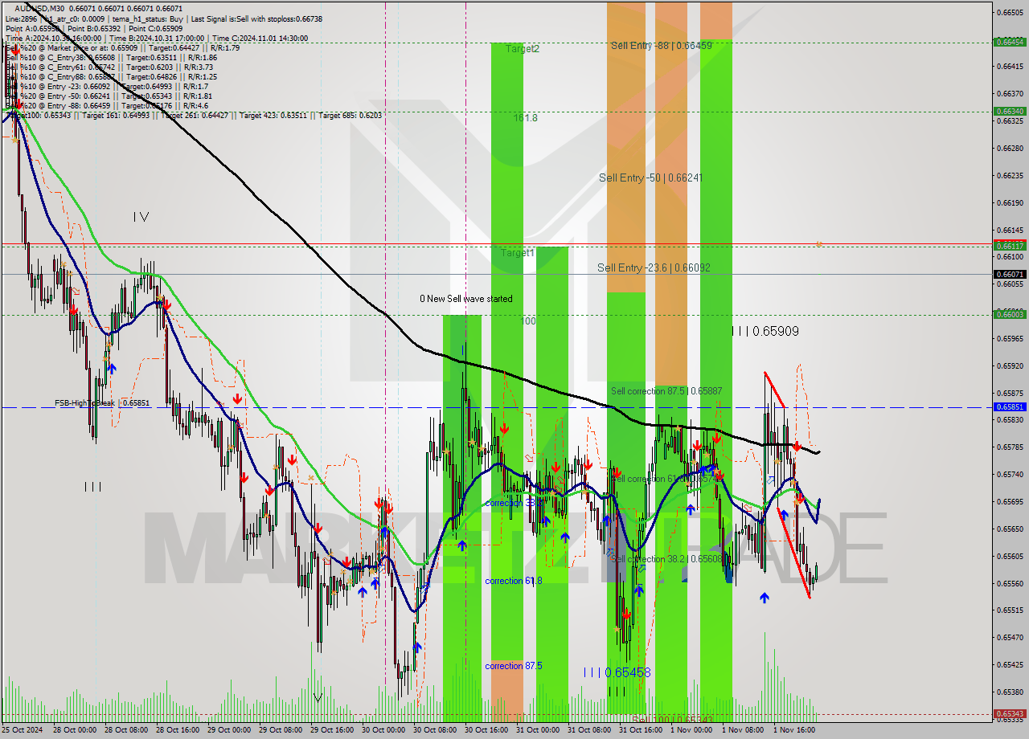Click the '161.8' level label
The height and width of the screenshot is (739, 1029).
pos(526,118)
